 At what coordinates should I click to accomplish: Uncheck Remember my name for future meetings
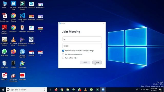coord(63,51)
